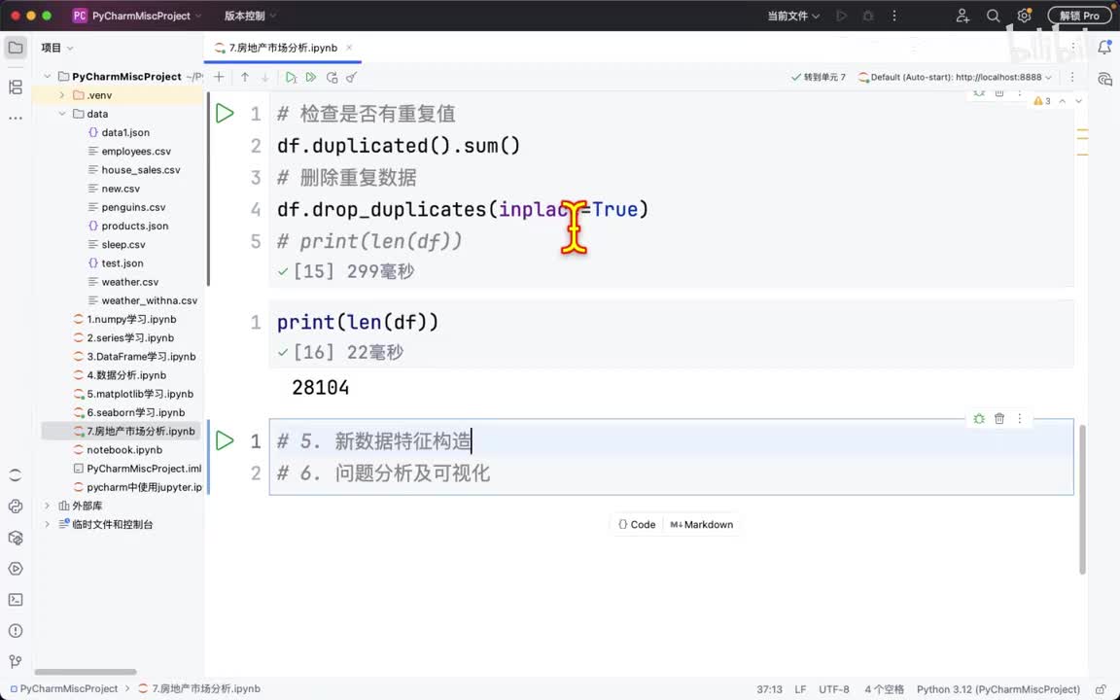Open the Project tool window folder icon

pos(16,48)
